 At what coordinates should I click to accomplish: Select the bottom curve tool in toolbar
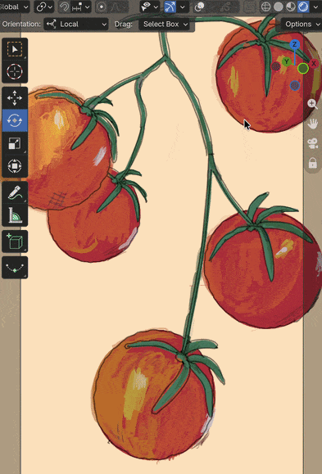(15, 268)
